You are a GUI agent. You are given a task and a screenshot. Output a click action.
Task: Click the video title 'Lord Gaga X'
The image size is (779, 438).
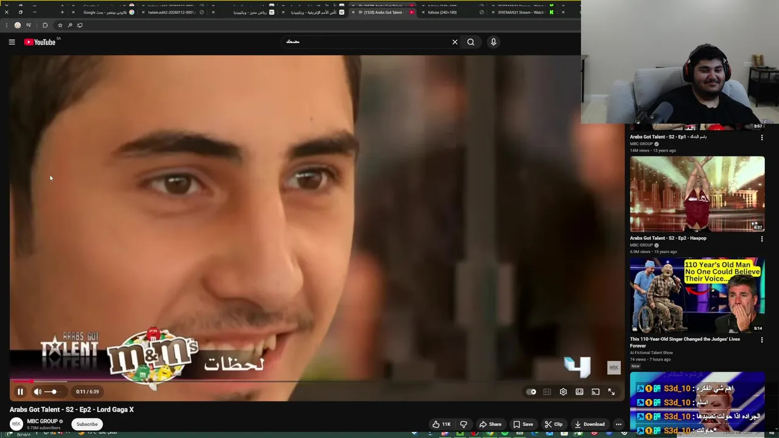point(72,409)
